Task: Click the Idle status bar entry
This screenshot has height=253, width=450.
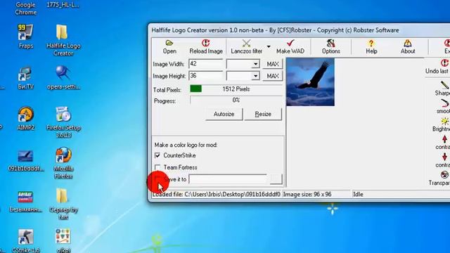Action: 358,195
